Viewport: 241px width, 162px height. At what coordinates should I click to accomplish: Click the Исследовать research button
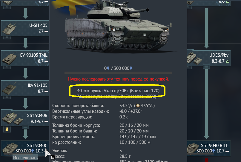coord(25,158)
